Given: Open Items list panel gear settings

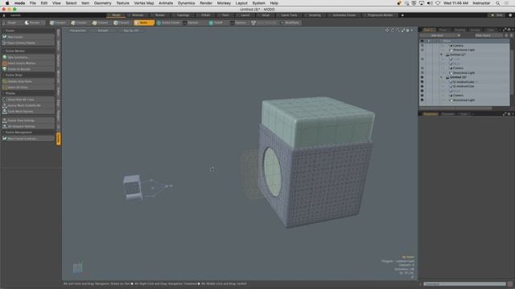Looking at the screenshot, I should click(x=509, y=30).
